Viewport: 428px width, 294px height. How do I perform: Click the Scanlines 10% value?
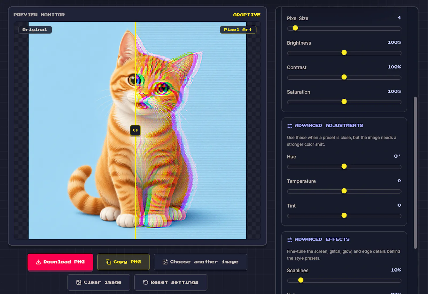396,270
